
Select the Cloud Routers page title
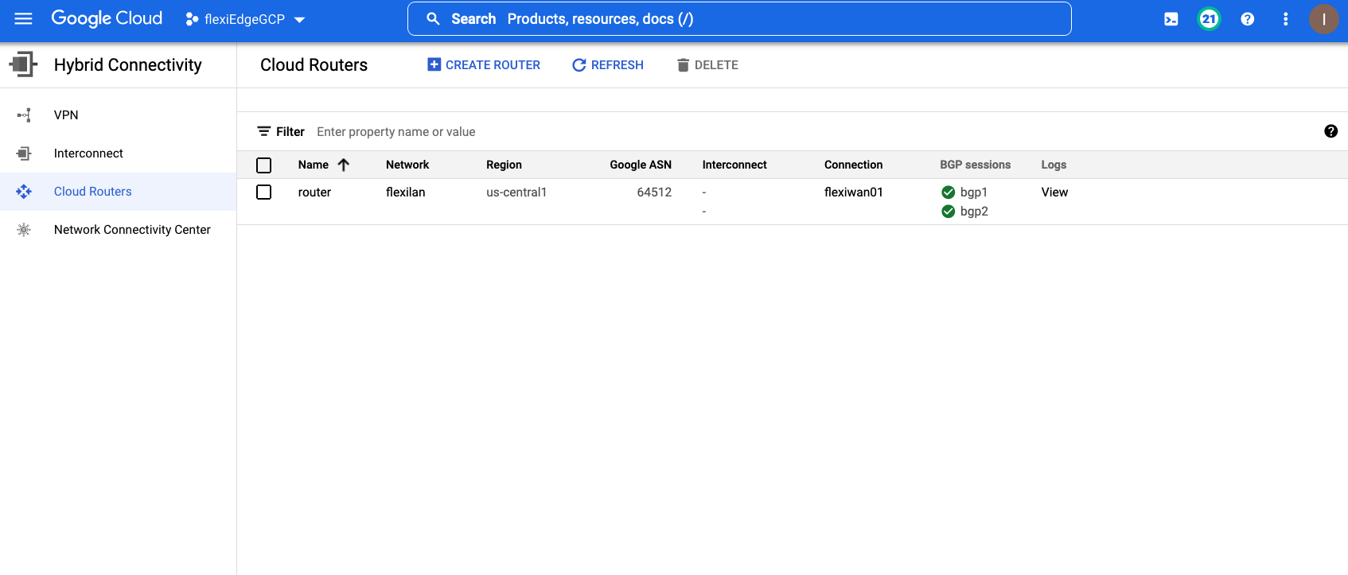click(314, 65)
